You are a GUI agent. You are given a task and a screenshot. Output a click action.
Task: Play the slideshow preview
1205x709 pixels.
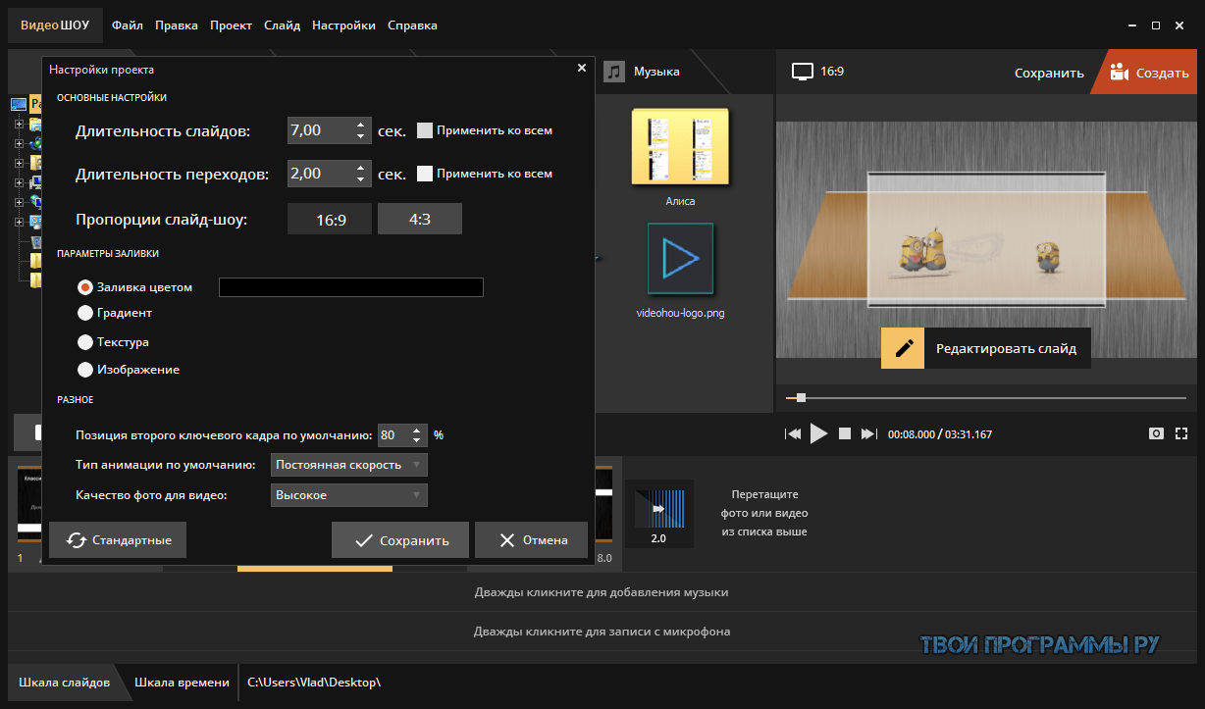pos(818,433)
